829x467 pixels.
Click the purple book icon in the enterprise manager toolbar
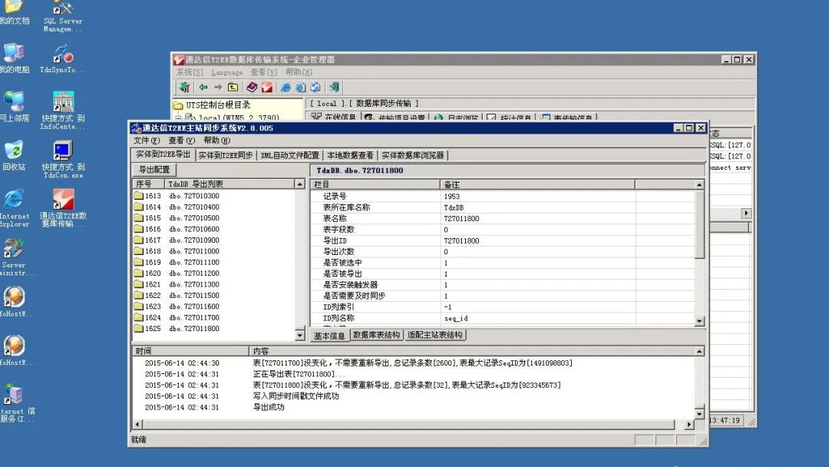point(253,88)
